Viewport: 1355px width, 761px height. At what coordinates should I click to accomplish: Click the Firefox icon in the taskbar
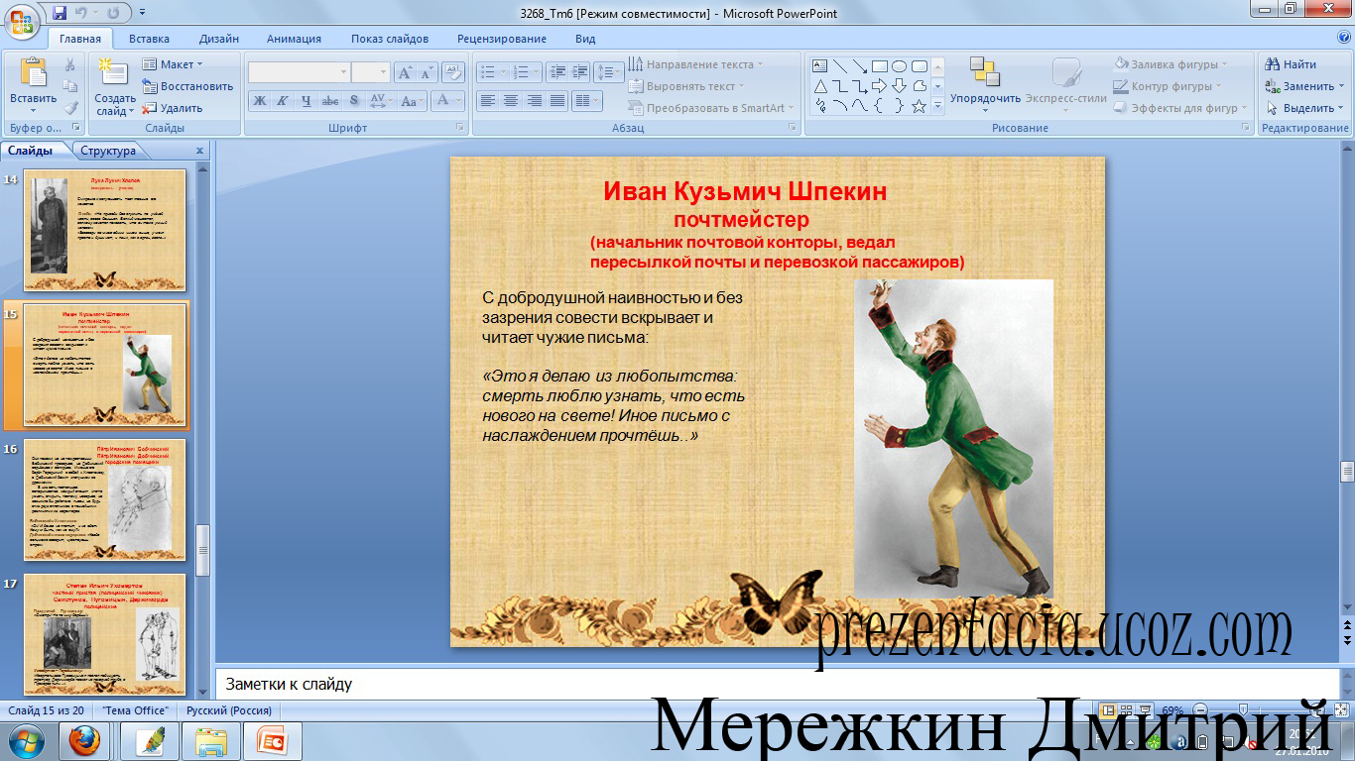point(83,740)
